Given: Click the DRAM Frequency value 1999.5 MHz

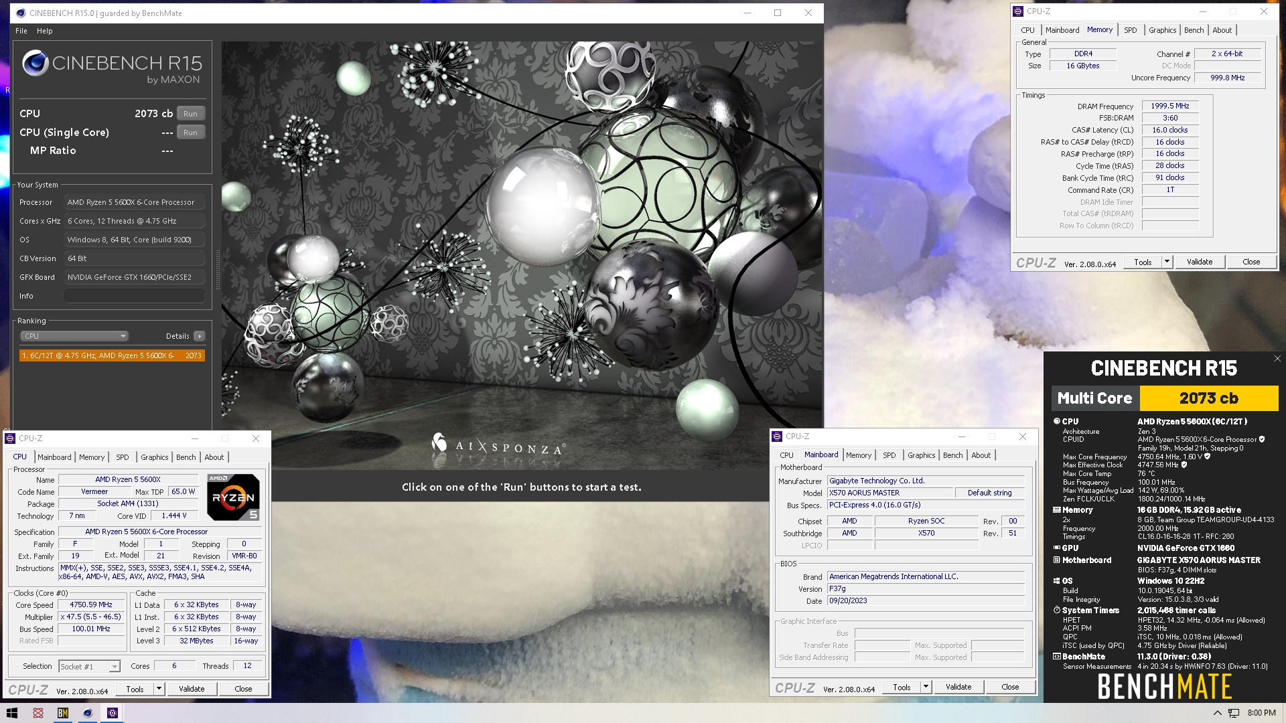Looking at the screenshot, I should coord(1170,106).
